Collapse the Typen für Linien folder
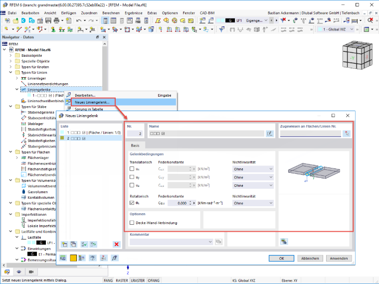 pos(10,72)
